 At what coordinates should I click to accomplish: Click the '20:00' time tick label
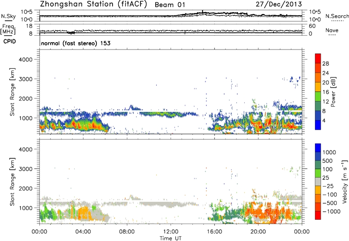pyautogui.click(x=258, y=232)
